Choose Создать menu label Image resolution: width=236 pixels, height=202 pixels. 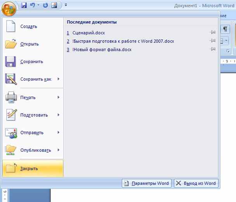[x=29, y=26]
